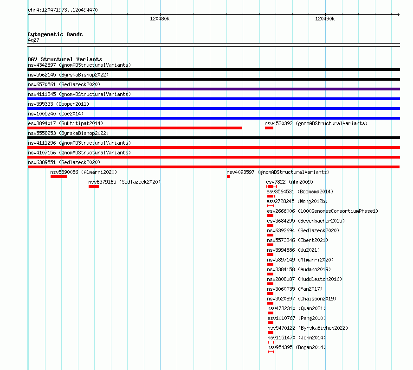
Task: Click nsv4111296 (gnomADStructuralVariants) label
Action: (79, 143)
